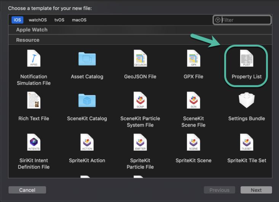279x202 pixels.
Task: Click the "SpriteKit Tile Set" label
Action: [x=247, y=160]
